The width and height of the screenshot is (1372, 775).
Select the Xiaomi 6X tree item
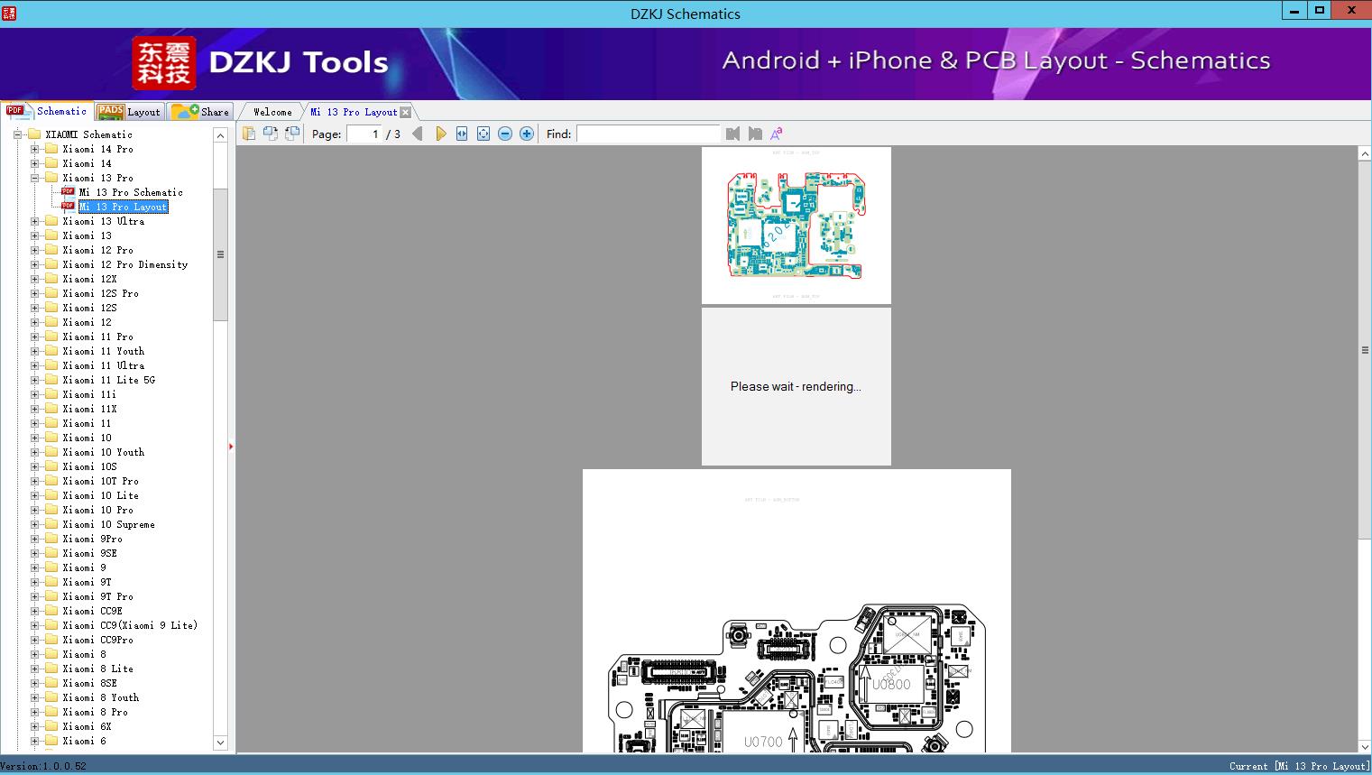(x=87, y=726)
